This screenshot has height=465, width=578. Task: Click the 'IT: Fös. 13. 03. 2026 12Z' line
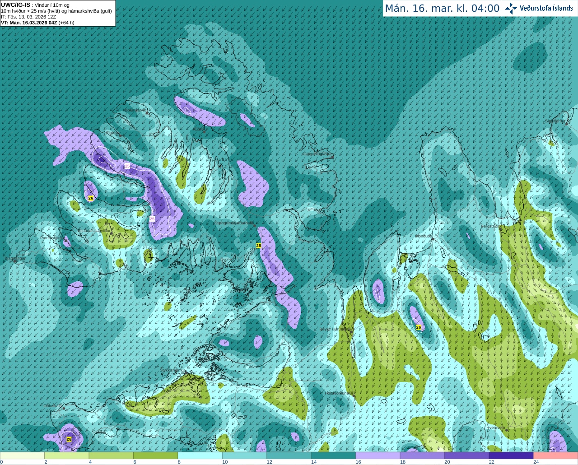click(28, 17)
